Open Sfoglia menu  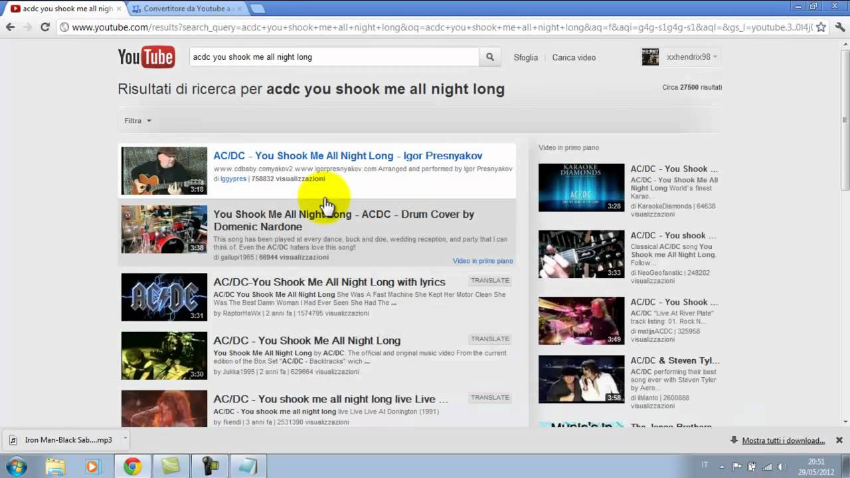[x=526, y=57]
